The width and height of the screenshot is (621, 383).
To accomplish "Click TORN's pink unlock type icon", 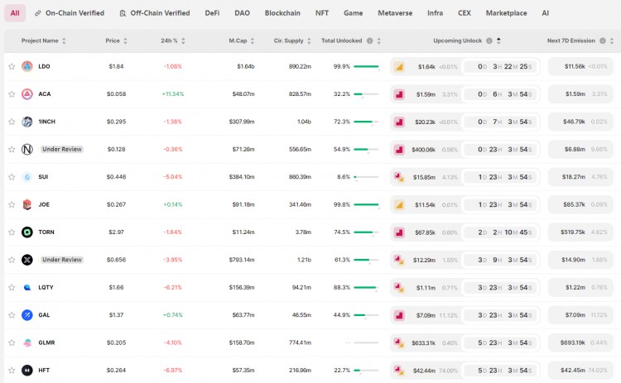I will 399,232.
